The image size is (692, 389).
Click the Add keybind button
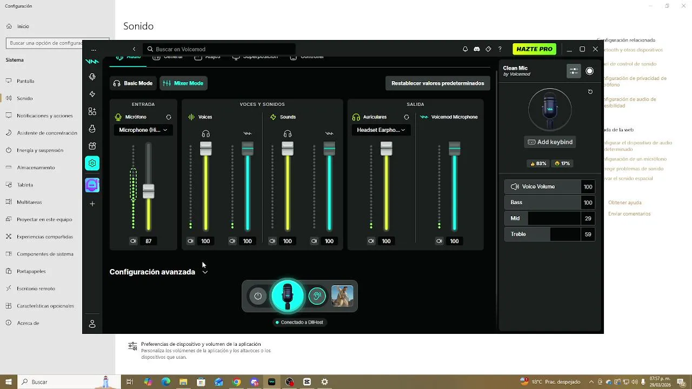coord(550,142)
